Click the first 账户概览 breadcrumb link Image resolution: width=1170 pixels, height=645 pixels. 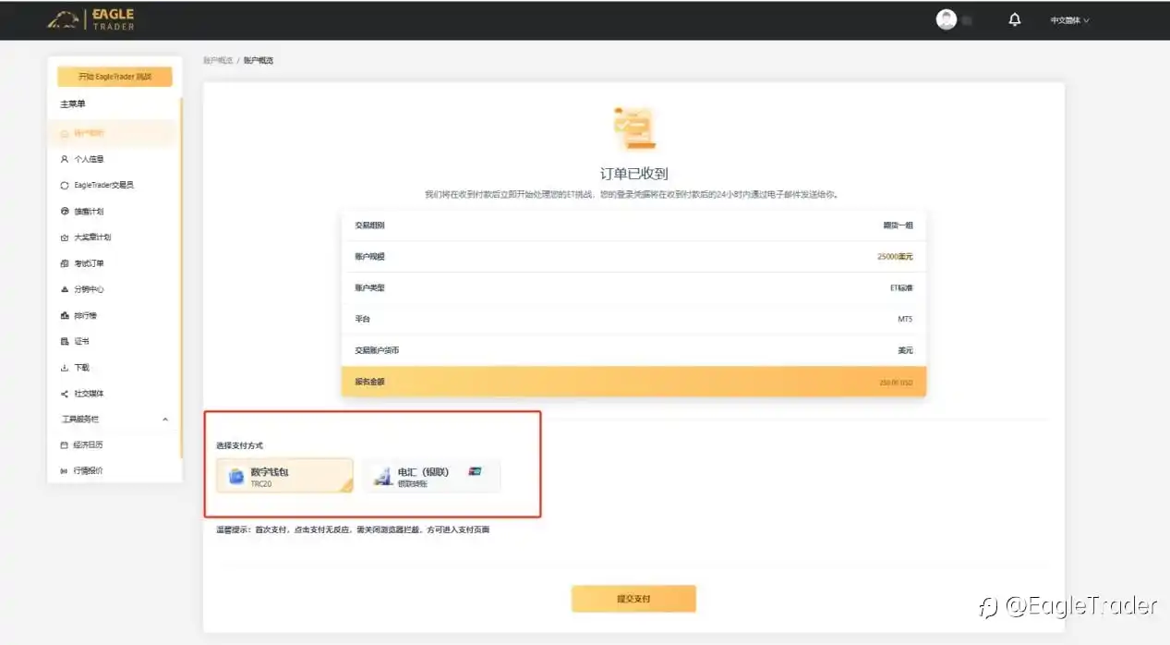(218, 60)
